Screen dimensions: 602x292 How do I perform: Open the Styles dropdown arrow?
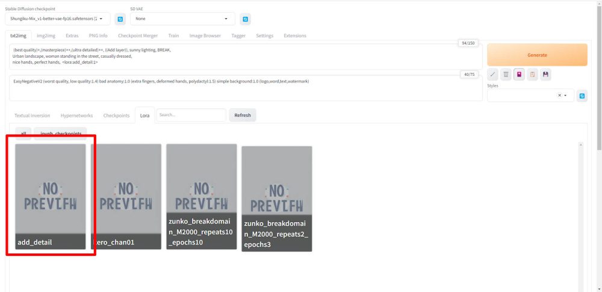pyautogui.click(x=566, y=96)
